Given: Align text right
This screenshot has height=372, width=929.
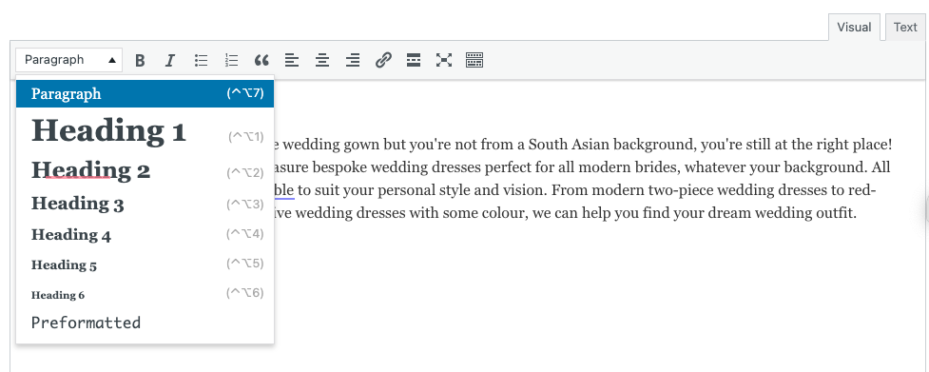Looking at the screenshot, I should 353,60.
